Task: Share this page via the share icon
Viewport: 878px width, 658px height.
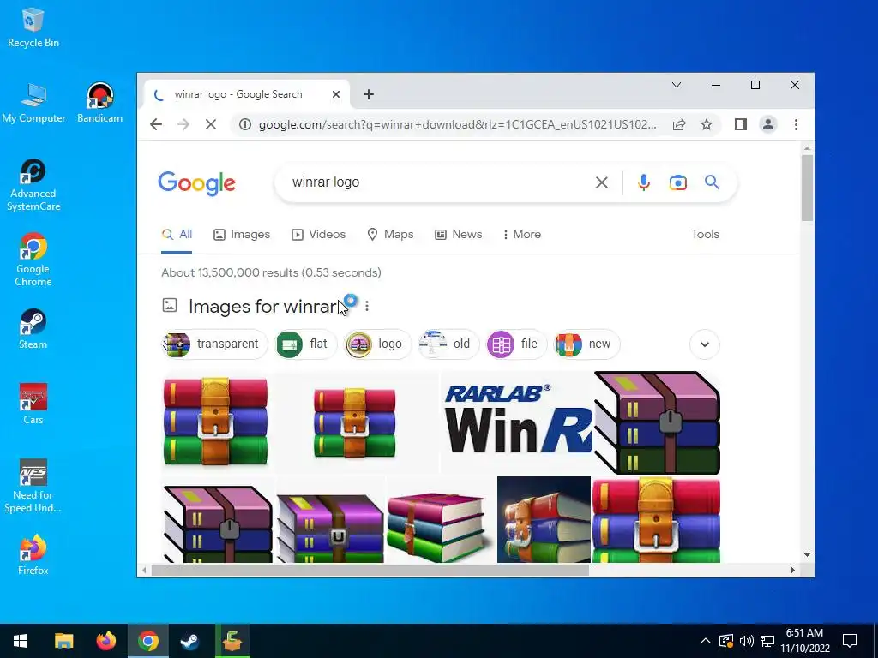Action: pyautogui.click(x=679, y=124)
